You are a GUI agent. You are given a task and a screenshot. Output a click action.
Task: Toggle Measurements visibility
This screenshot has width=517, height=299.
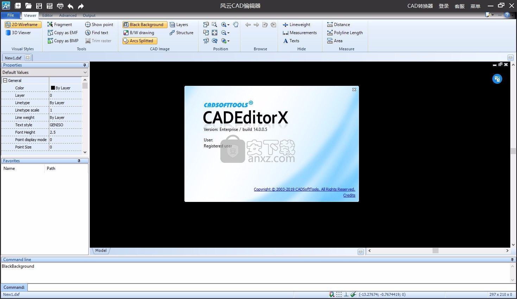coord(300,33)
